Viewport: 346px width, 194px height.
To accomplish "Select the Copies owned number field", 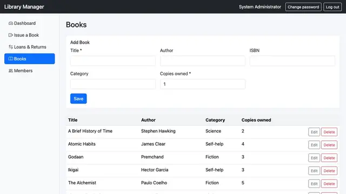I will point(203,84).
